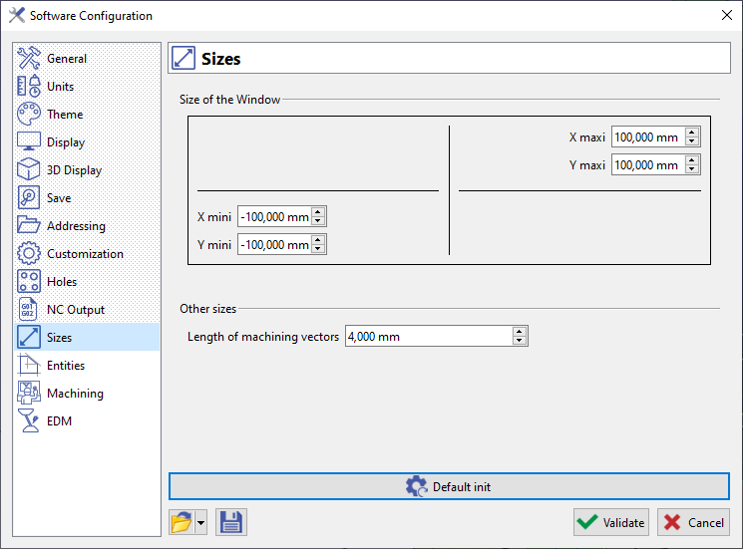Click the Y mini value input field
The width and height of the screenshot is (743, 549).
click(275, 245)
